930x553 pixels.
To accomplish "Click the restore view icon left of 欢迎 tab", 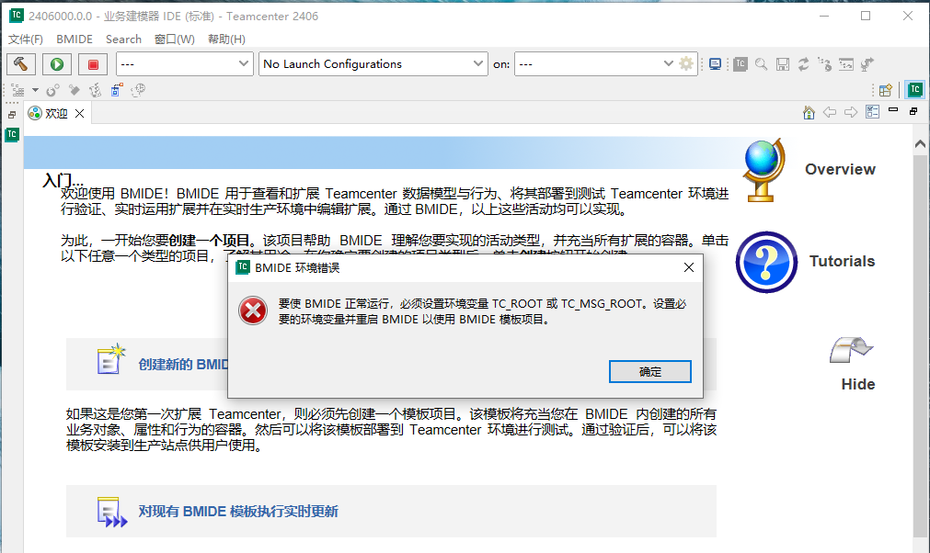I will pyautogui.click(x=12, y=115).
